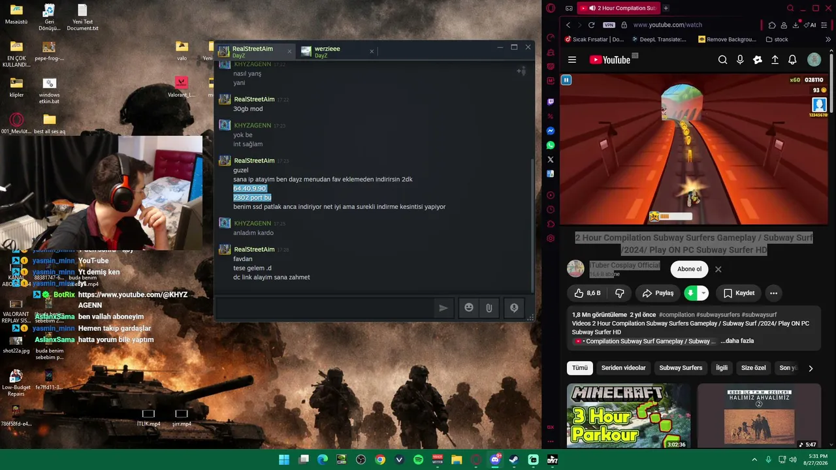The width and height of the screenshot is (836, 470).
Task: Open the YouTube upload icon
Action: pyautogui.click(x=775, y=60)
